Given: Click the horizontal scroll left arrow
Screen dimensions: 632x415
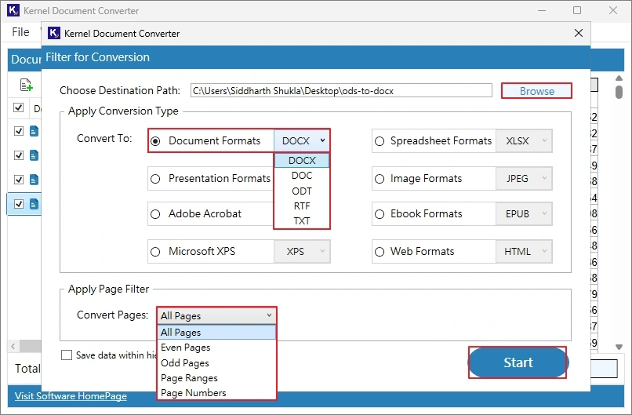Looking at the screenshot, I should coord(13,346).
